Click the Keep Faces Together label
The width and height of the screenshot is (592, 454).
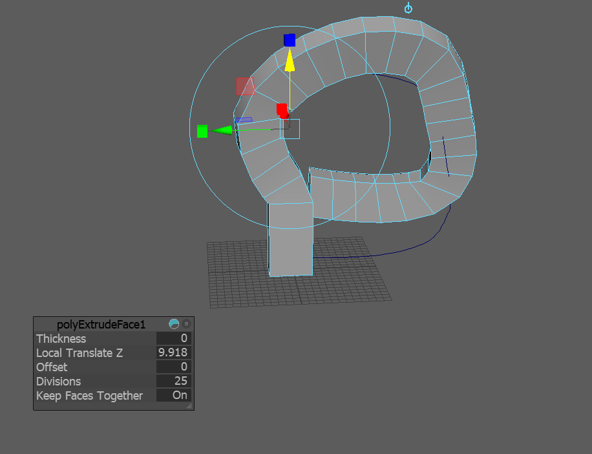(x=89, y=396)
